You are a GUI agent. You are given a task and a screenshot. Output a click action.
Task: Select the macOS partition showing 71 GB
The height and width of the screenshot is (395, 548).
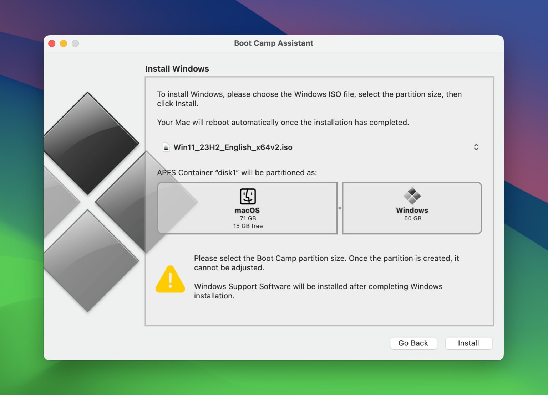[247, 208]
